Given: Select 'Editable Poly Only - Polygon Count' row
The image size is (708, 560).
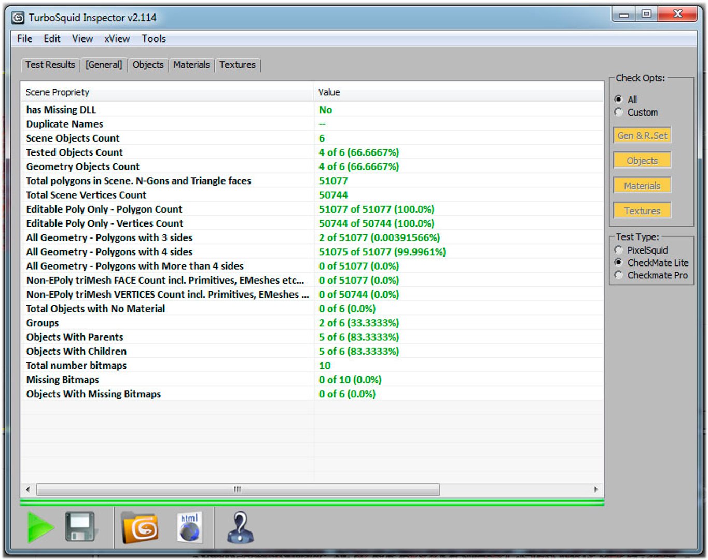Looking at the screenshot, I should pos(312,209).
